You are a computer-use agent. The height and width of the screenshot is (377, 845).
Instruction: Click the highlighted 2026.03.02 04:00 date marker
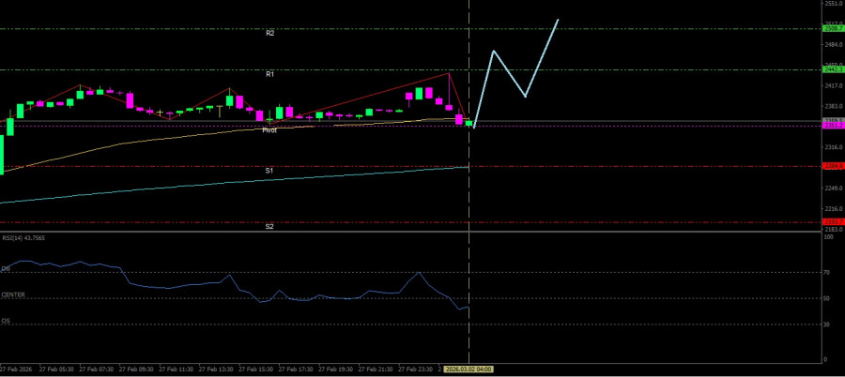point(469,369)
